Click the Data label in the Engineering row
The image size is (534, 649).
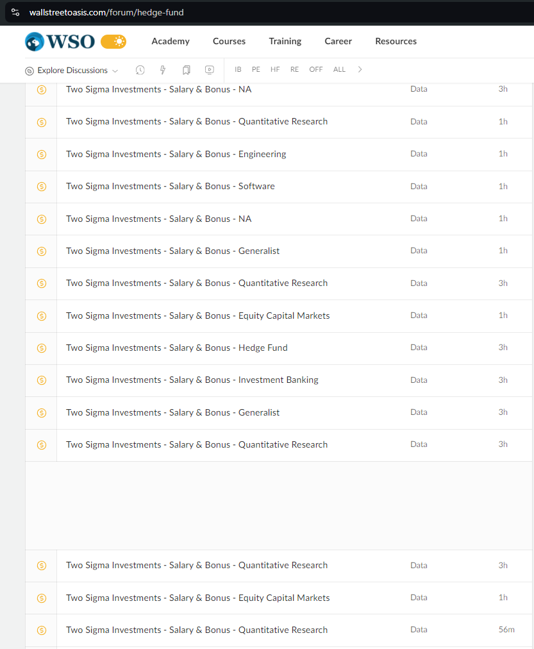pos(419,153)
